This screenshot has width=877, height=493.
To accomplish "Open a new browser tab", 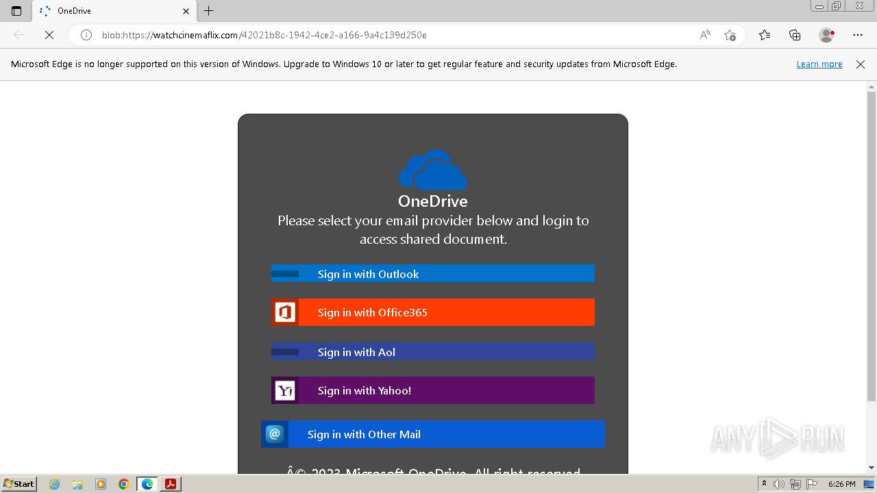I will pyautogui.click(x=209, y=11).
